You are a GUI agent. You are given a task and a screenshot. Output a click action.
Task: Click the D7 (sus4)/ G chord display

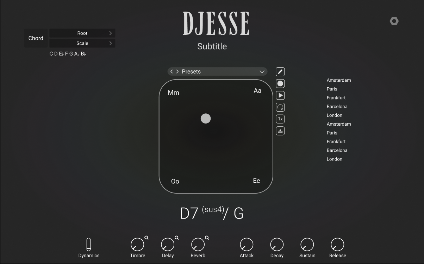[x=212, y=213]
